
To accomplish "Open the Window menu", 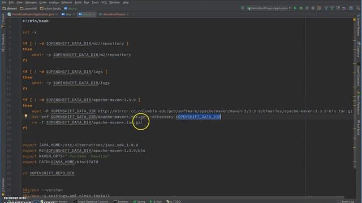I will tap(114, 2).
